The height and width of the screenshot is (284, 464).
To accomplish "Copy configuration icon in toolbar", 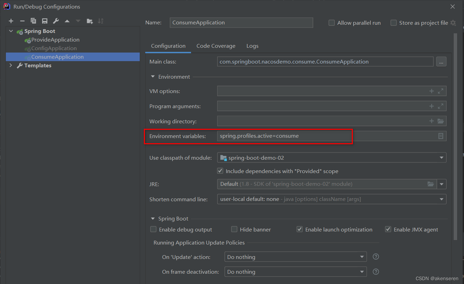I will click(x=33, y=21).
